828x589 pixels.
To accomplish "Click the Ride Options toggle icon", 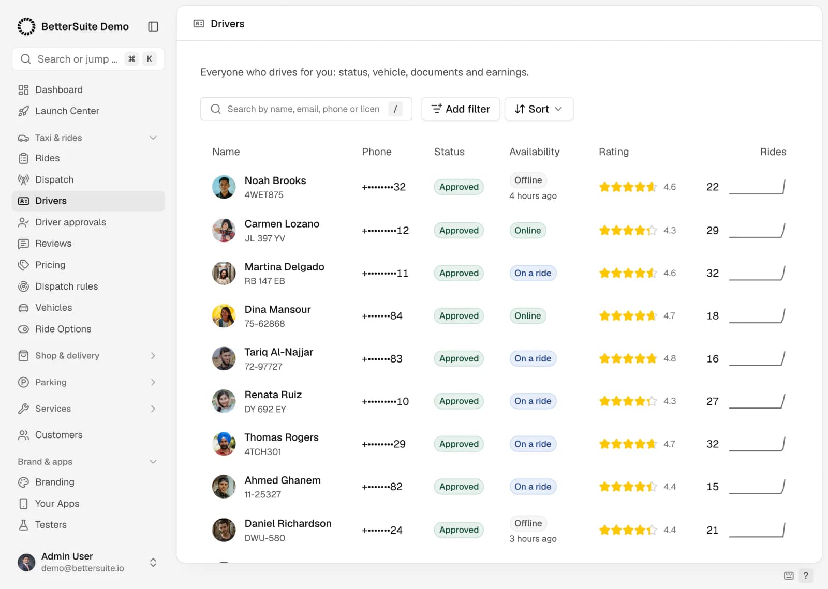I will 23,329.
